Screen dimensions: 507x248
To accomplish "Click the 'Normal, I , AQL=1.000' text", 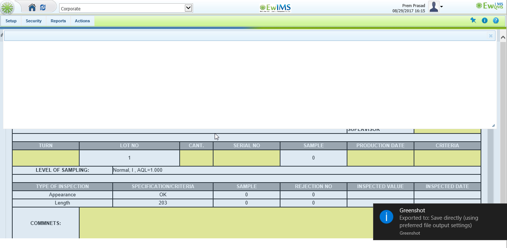I will [138, 170].
